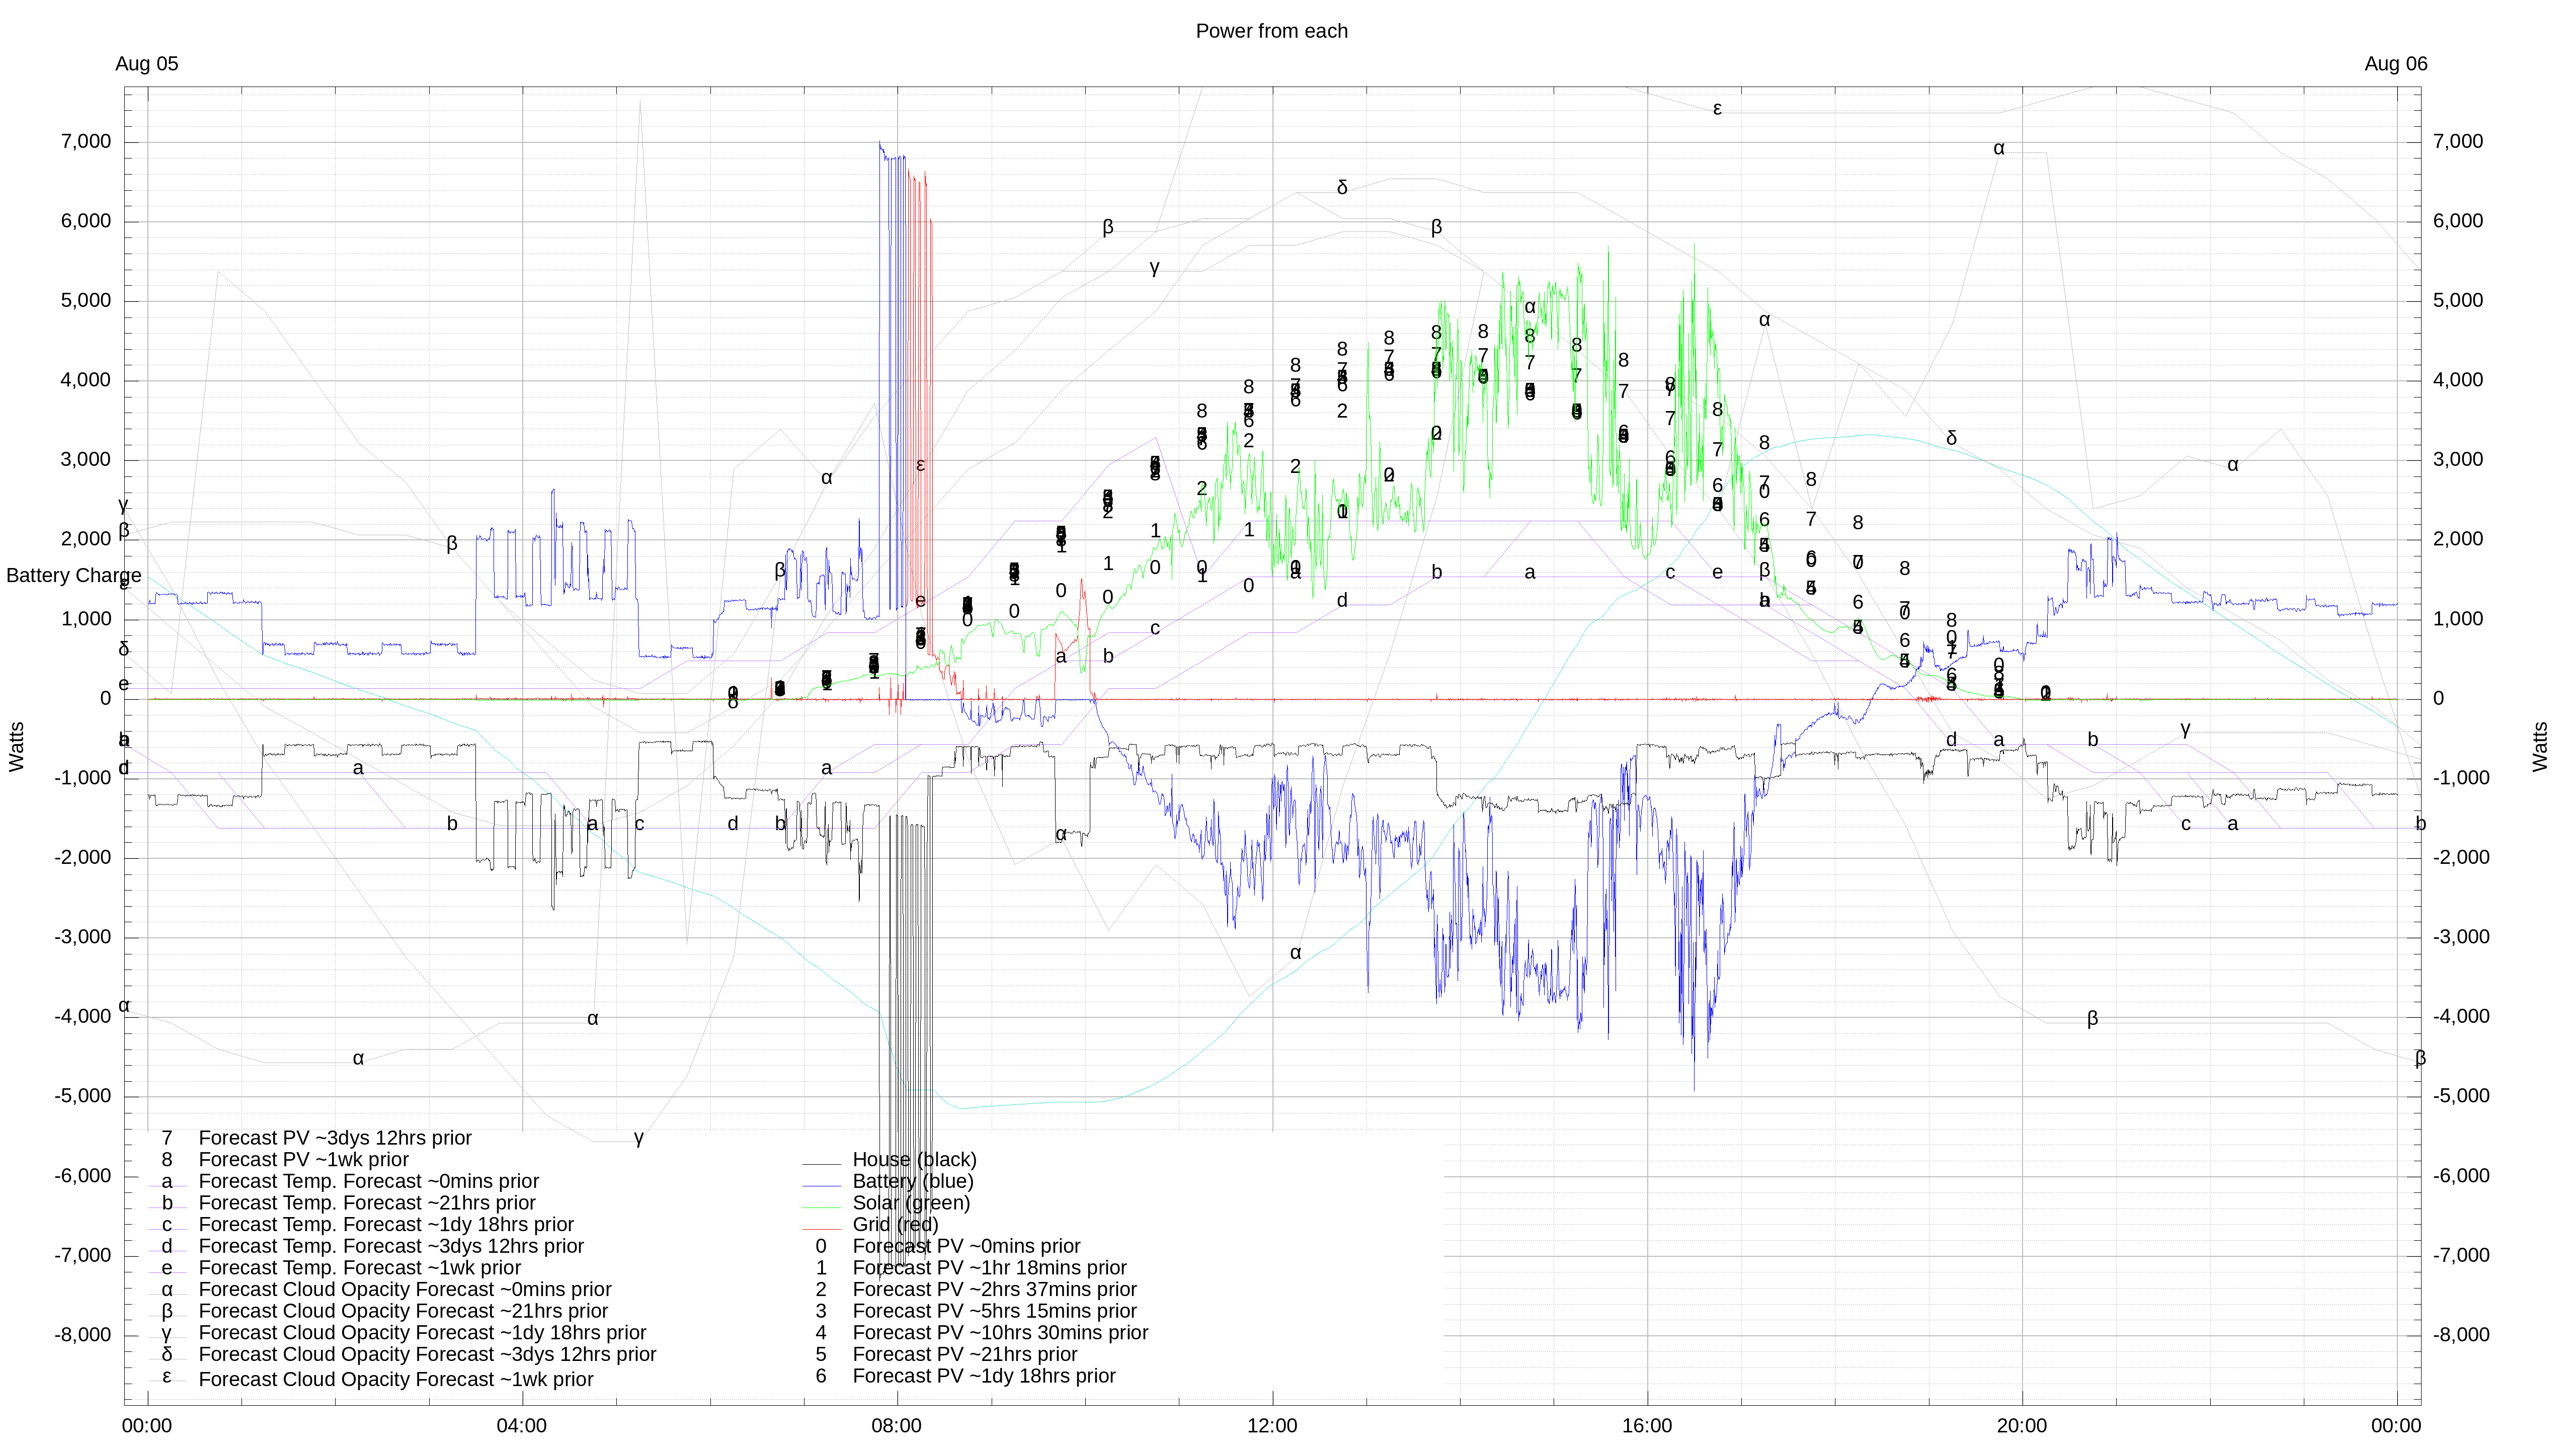Click legend 'Forecast Cloud Opacity Forecast ~21hrs prior'
The width and height of the screenshot is (2576, 1449).
pos(403,1311)
